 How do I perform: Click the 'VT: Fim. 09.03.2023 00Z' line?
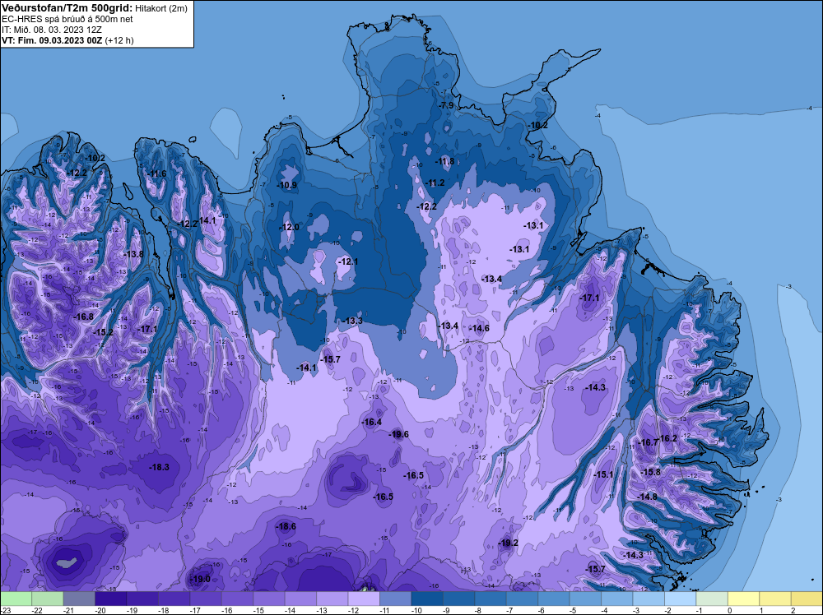(x=51, y=40)
